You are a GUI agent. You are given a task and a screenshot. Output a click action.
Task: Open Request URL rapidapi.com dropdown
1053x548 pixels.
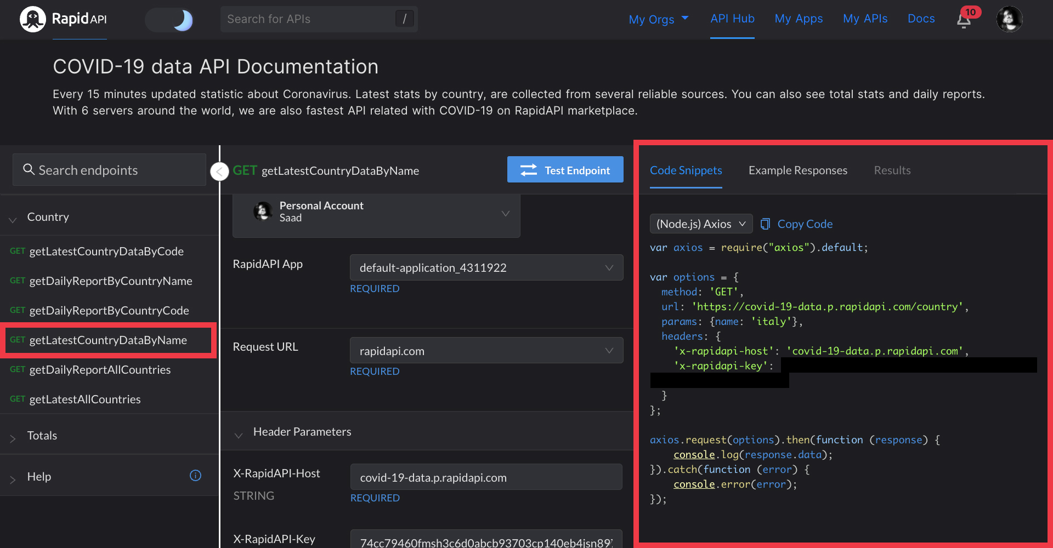pos(486,351)
